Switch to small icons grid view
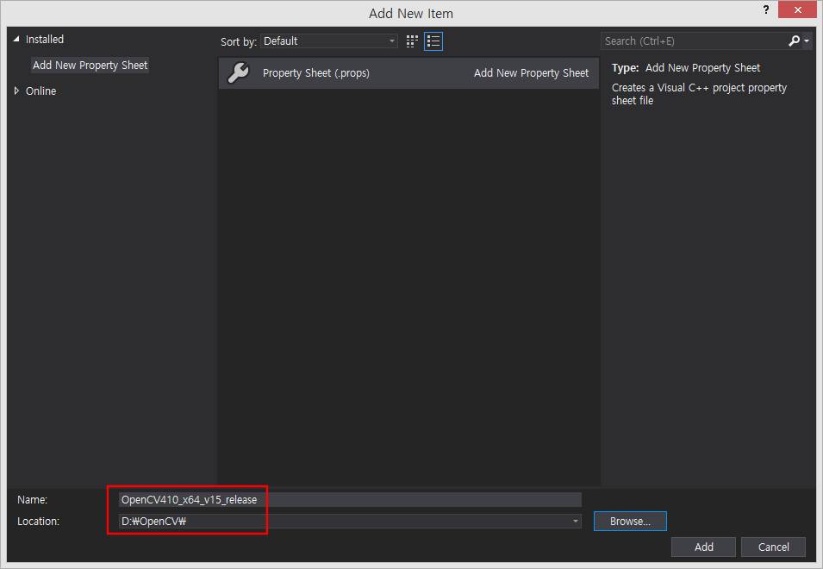This screenshot has width=823, height=569. 413,41
